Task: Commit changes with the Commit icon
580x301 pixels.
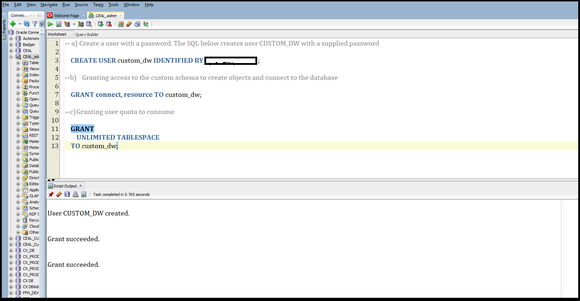Action: tap(101, 24)
